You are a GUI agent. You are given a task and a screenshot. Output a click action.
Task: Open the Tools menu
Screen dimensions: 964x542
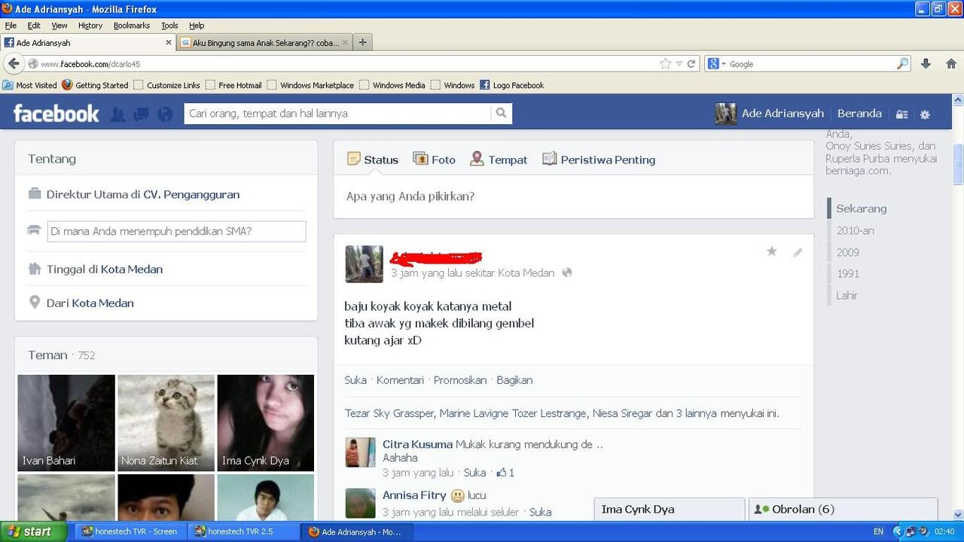point(169,26)
